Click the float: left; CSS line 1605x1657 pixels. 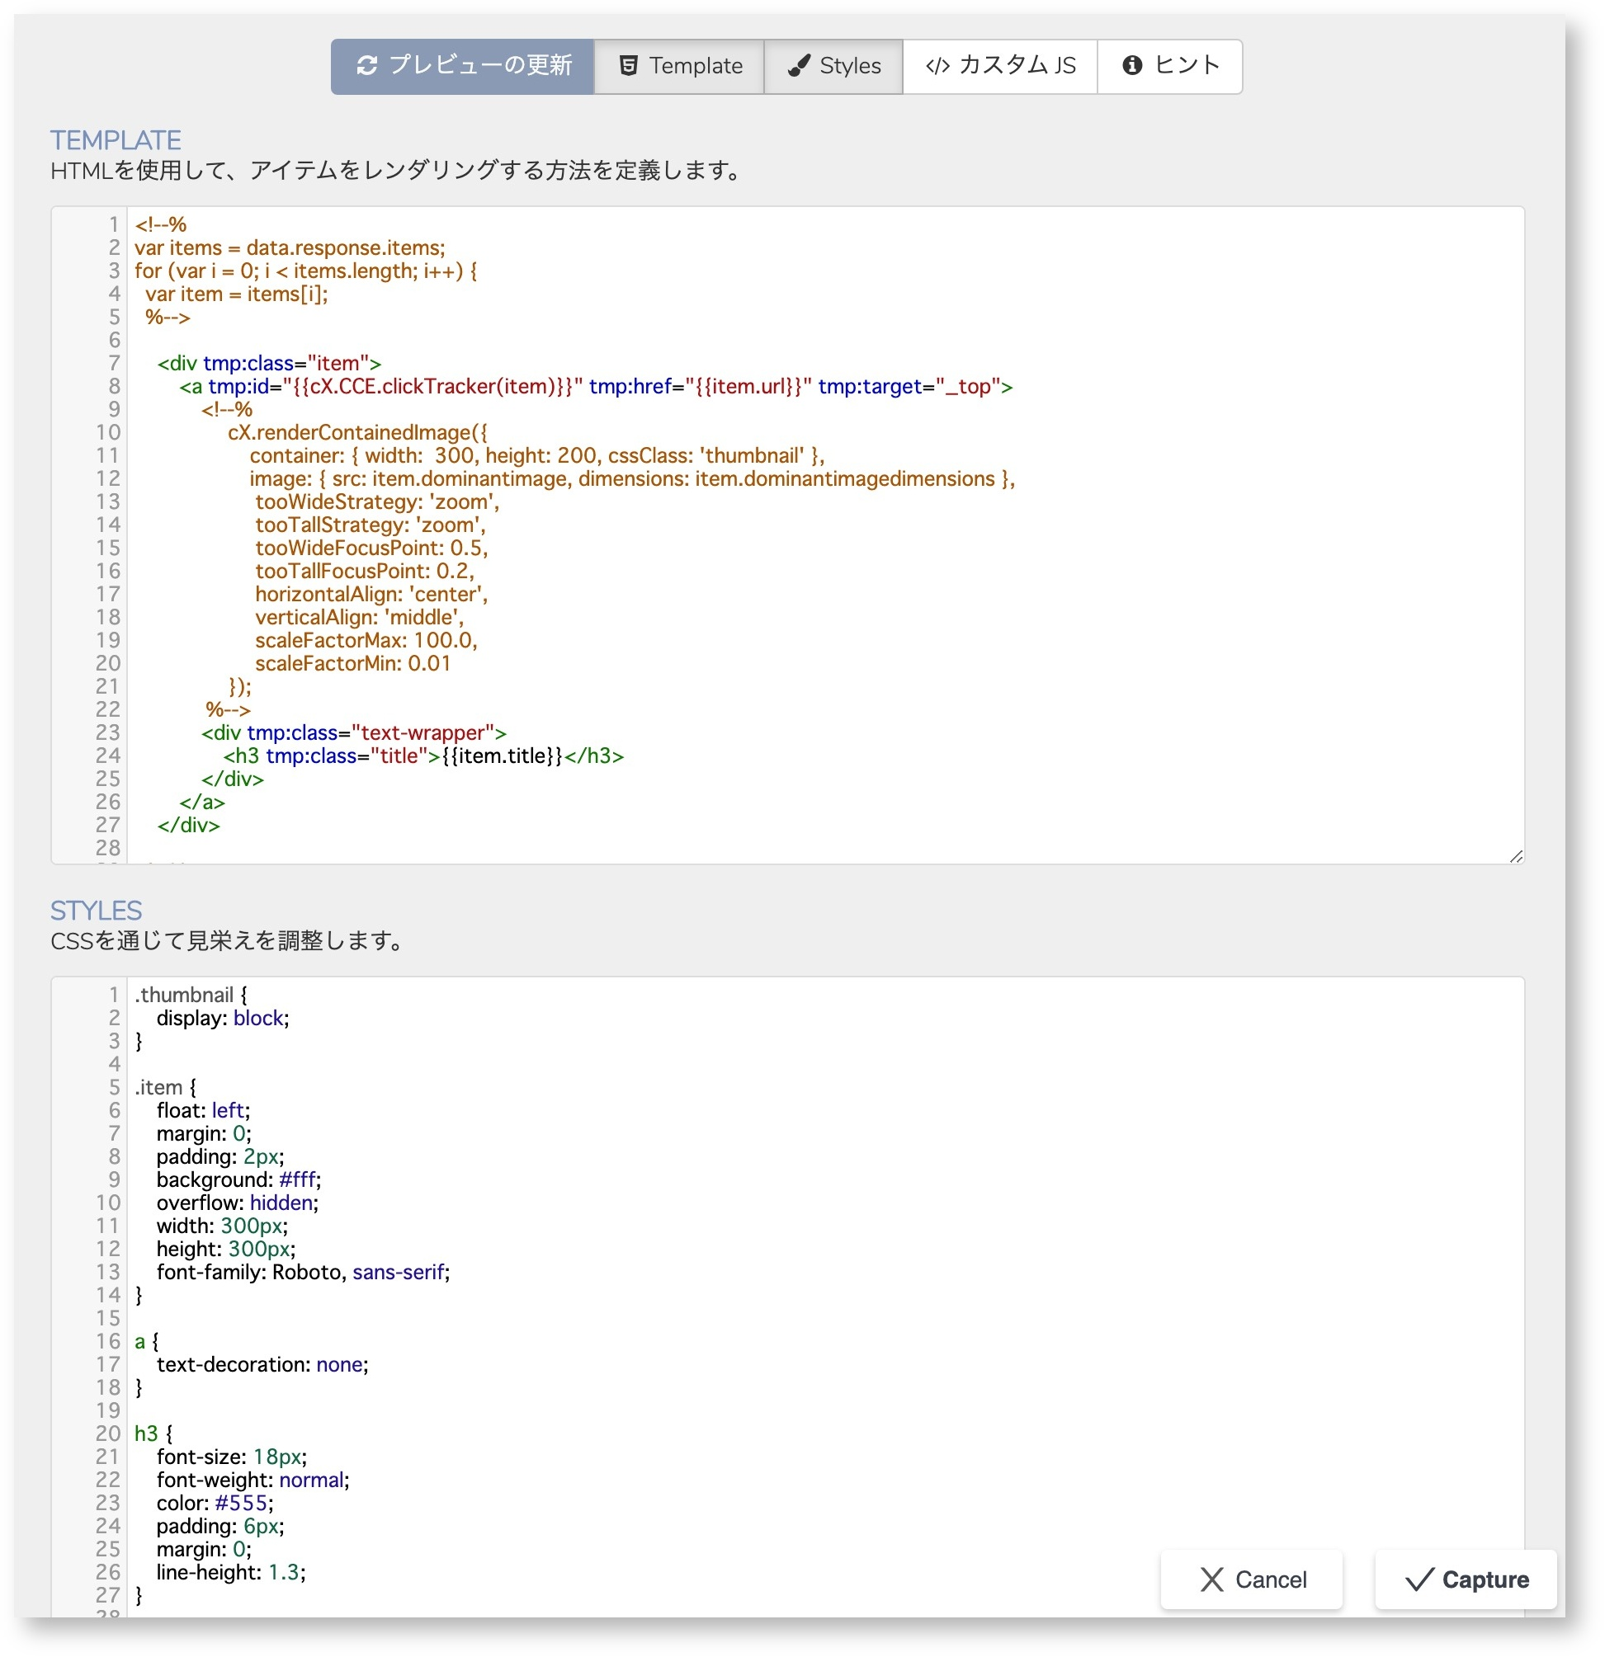click(x=203, y=1110)
